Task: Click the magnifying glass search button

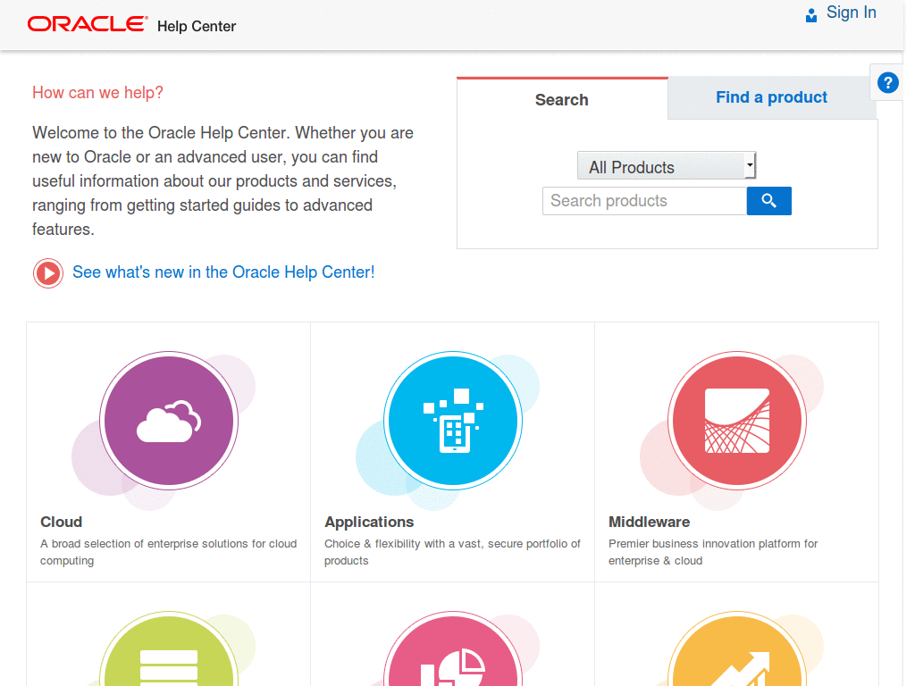Action: click(769, 201)
